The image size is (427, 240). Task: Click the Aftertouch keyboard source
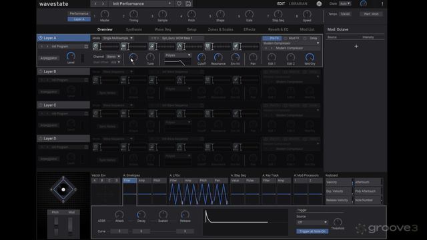pos(368,182)
